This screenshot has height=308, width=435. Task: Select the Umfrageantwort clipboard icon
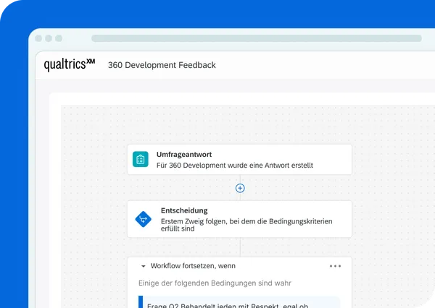(x=141, y=159)
